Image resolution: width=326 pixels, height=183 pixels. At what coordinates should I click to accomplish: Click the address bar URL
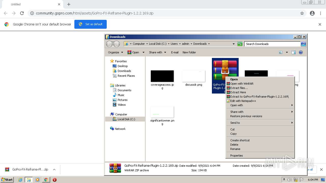click(94, 13)
